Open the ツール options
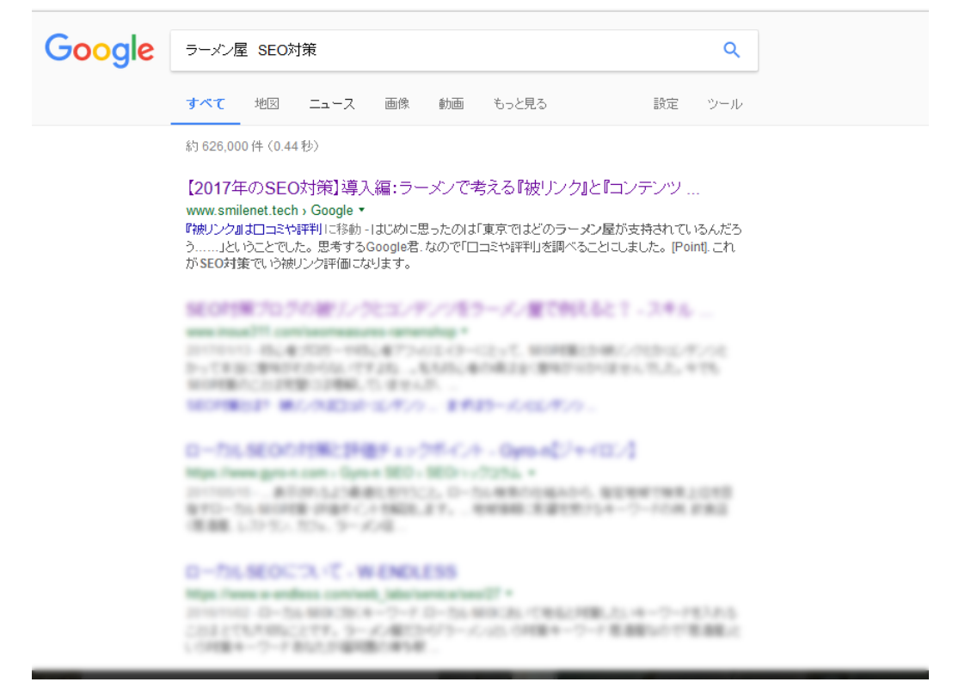This screenshot has height=682, width=965. click(724, 104)
